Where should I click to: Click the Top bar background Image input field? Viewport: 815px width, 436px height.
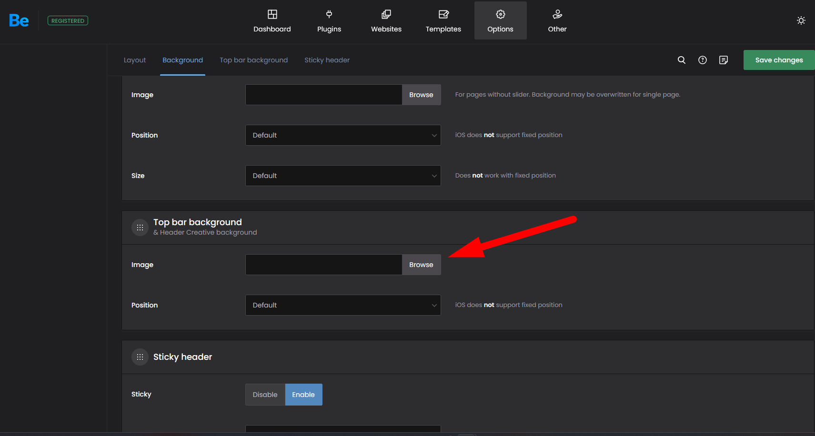click(323, 265)
